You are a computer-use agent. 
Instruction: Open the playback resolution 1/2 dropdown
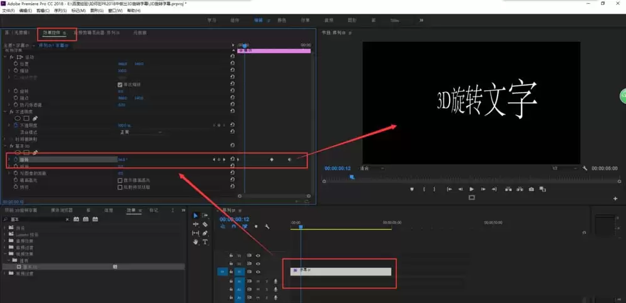[x=563, y=168]
